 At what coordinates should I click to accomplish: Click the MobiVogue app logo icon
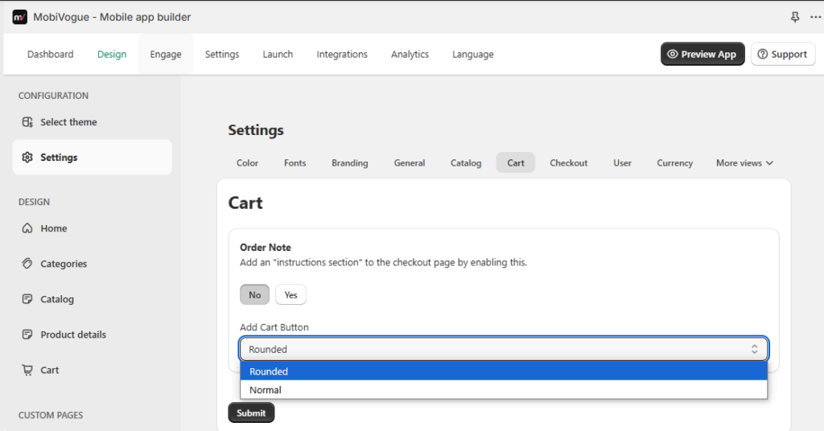(19, 17)
